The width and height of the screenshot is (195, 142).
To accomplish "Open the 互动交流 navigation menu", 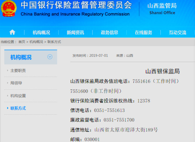I will pyautogui.click(x=178, y=33).
